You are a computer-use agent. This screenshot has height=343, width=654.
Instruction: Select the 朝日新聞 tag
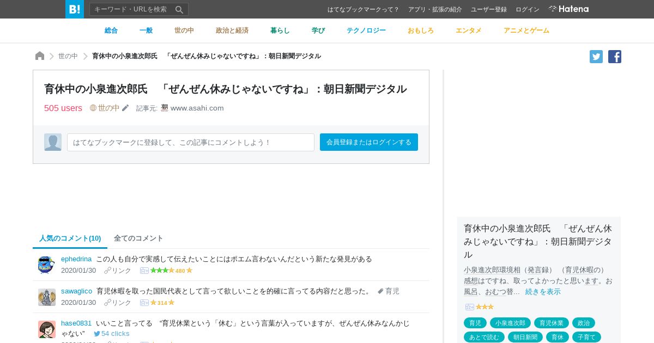(525, 337)
